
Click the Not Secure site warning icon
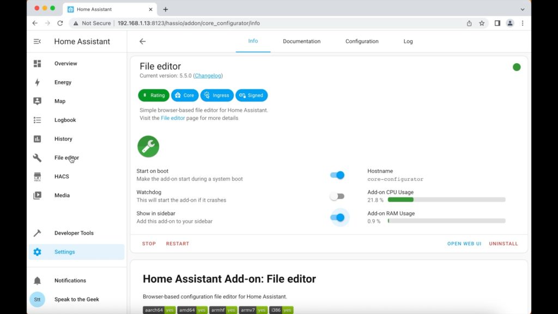(76, 23)
